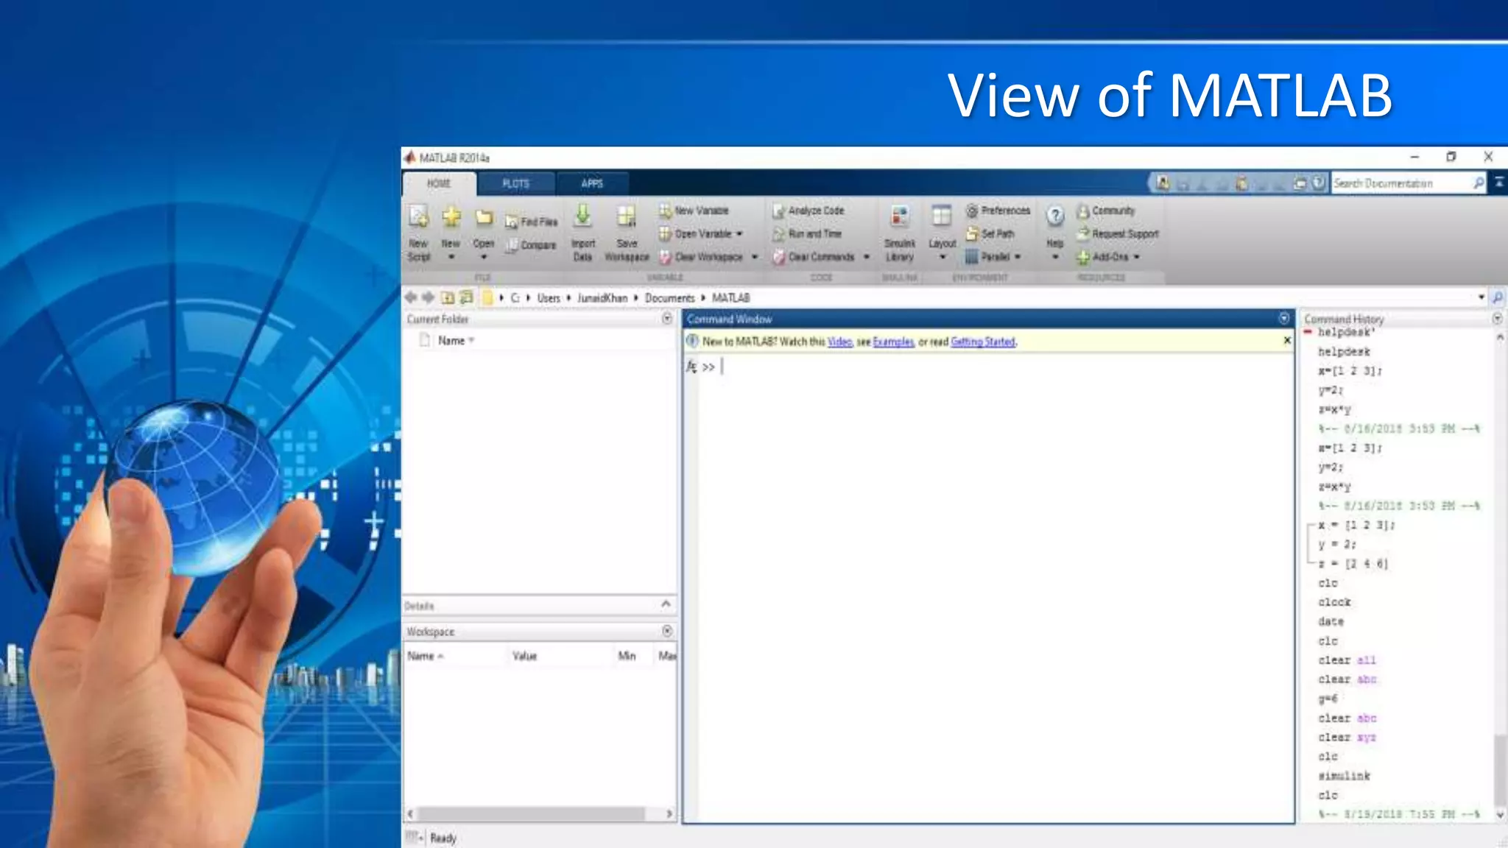Expand the address bar path dropdown

[x=1481, y=297]
